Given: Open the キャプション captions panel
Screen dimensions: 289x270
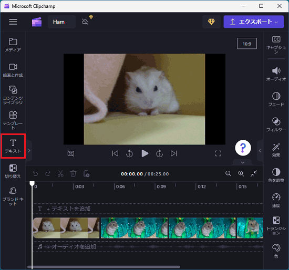Looking at the screenshot, I should 276,45.
